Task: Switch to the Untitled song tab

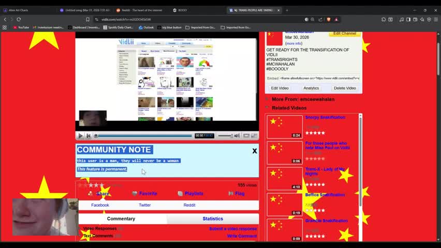Action: pyautogui.click(x=85, y=10)
